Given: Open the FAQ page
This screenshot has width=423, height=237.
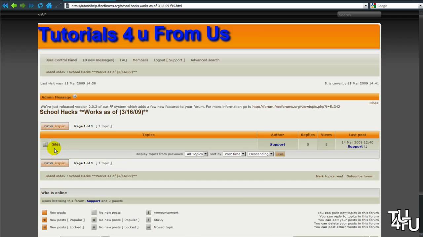Looking at the screenshot, I should tap(123, 60).
